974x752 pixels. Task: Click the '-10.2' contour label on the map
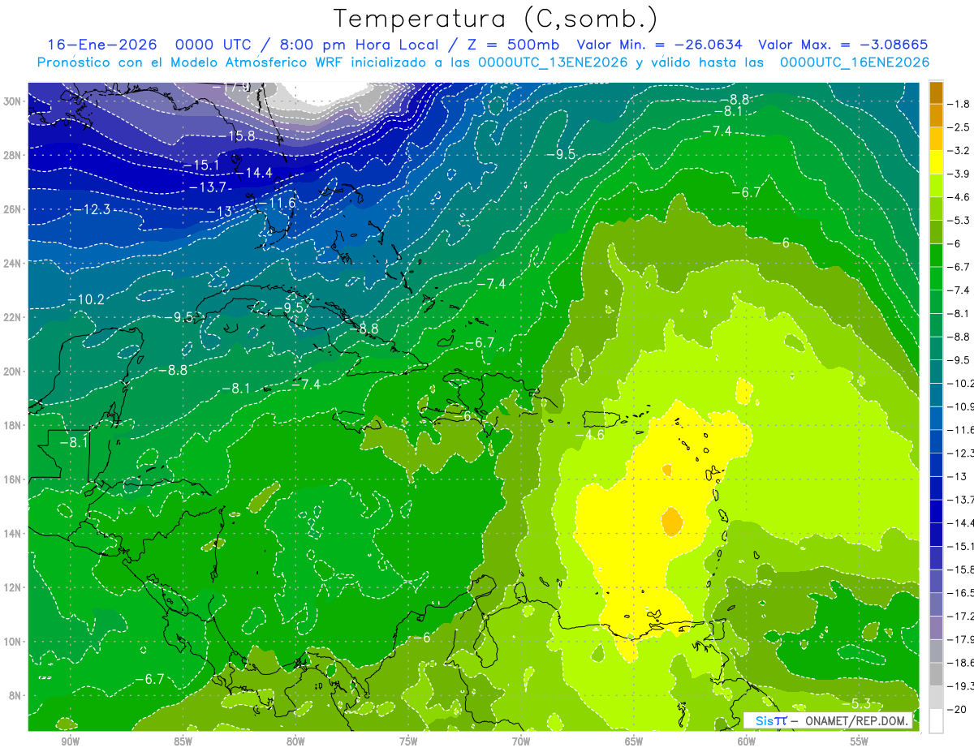coord(86,299)
